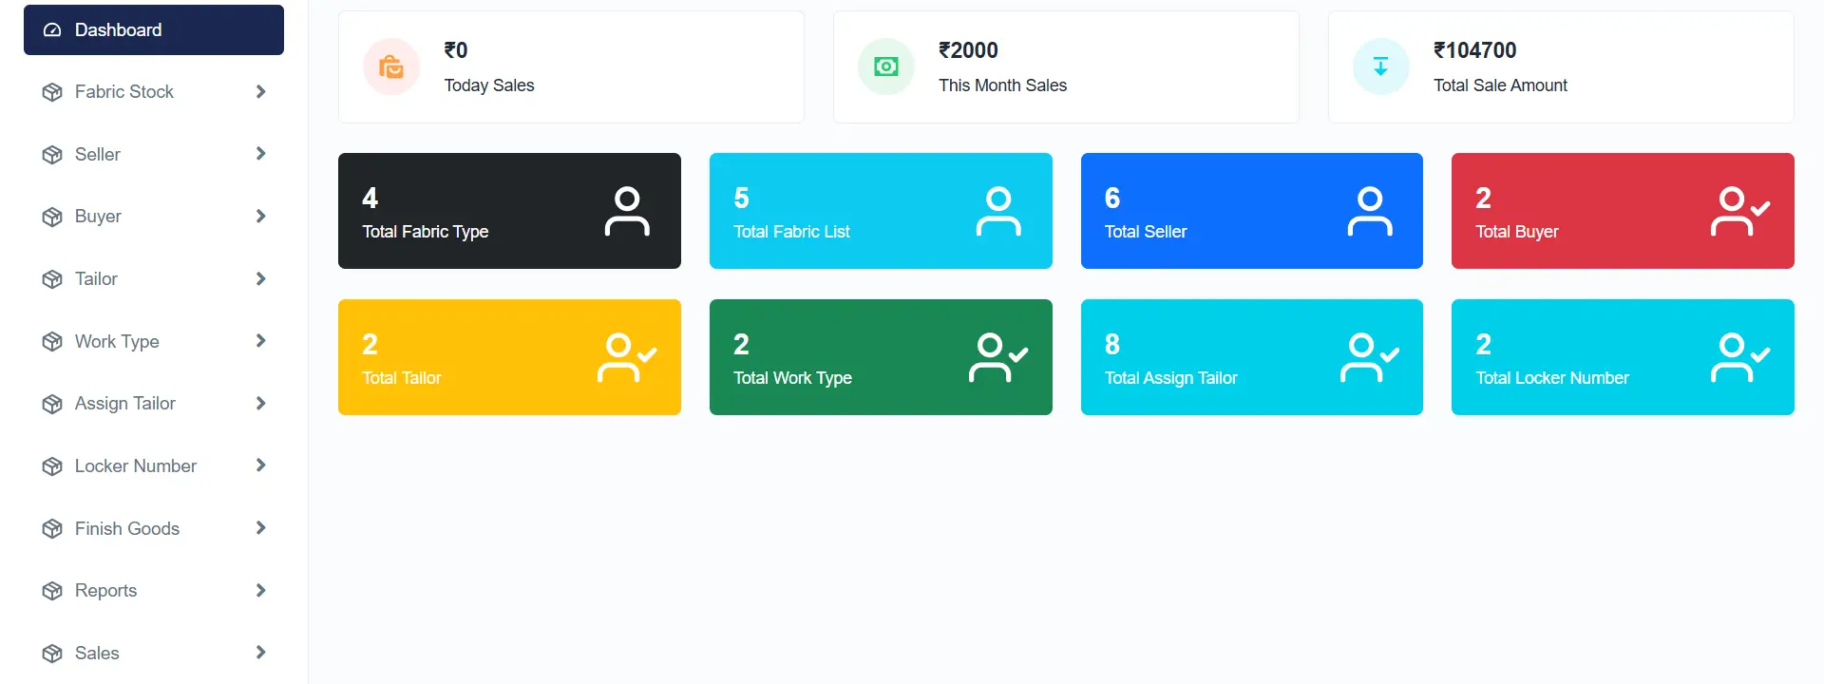Click the Finish Goods box icon
1824x684 pixels.
52,529
